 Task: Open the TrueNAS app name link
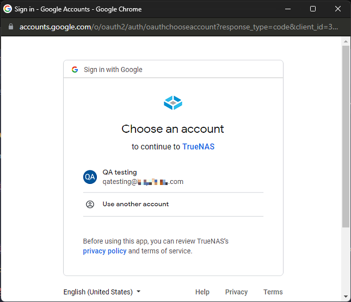point(198,146)
